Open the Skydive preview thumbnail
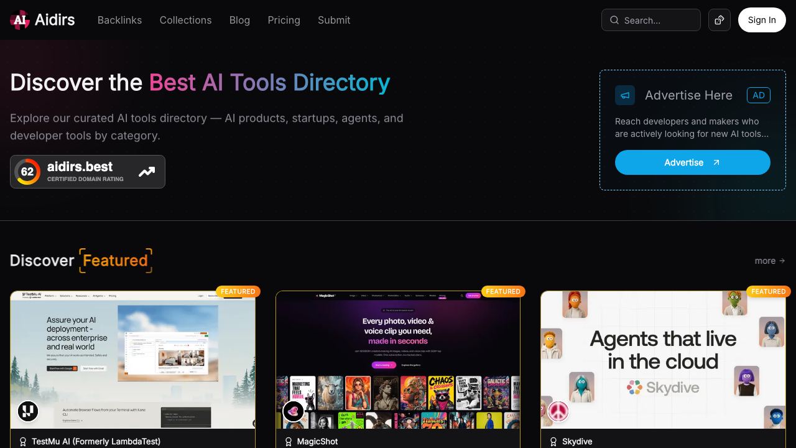Image resolution: width=796 pixels, height=448 pixels. [x=663, y=360]
